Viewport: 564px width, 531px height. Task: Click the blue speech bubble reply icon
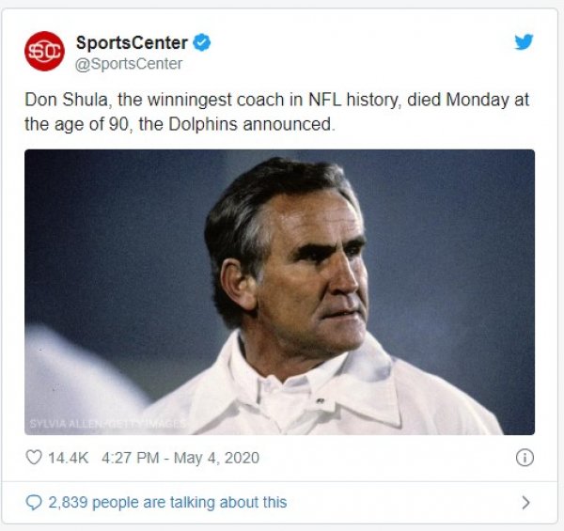34,503
